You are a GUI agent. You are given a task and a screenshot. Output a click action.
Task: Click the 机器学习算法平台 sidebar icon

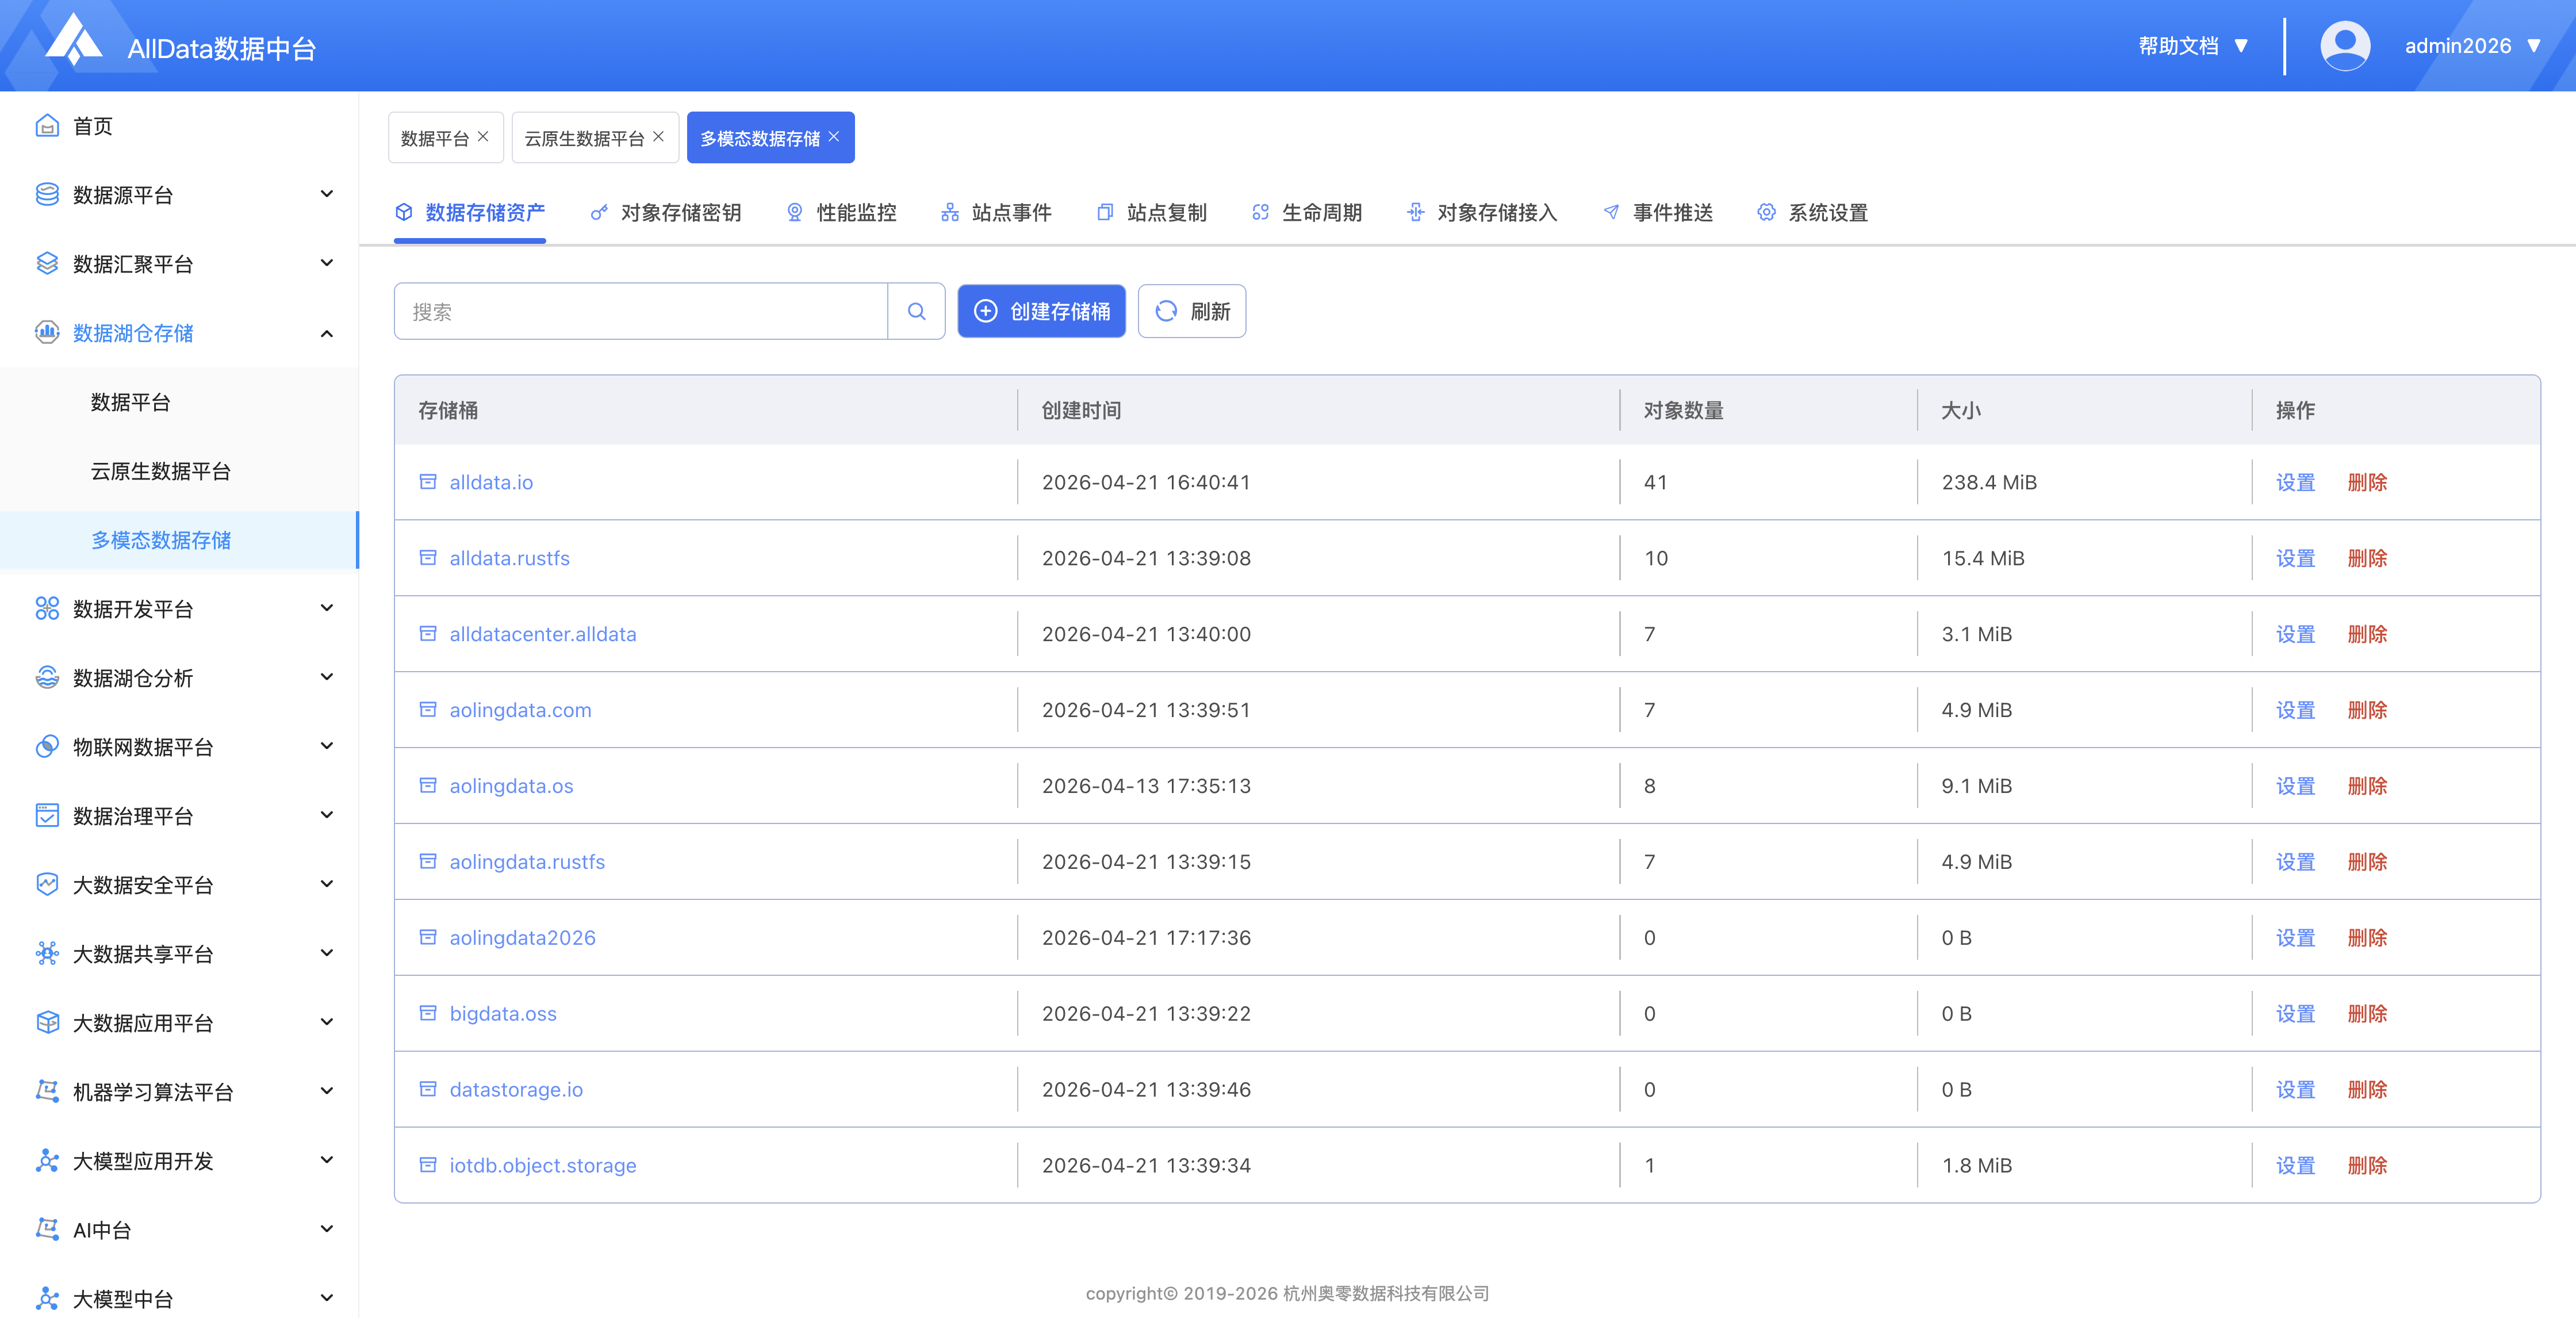(47, 1091)
